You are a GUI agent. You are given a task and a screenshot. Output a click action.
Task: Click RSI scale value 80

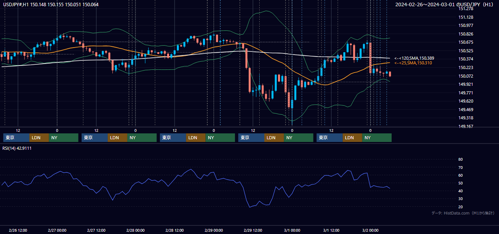[460, 160]
